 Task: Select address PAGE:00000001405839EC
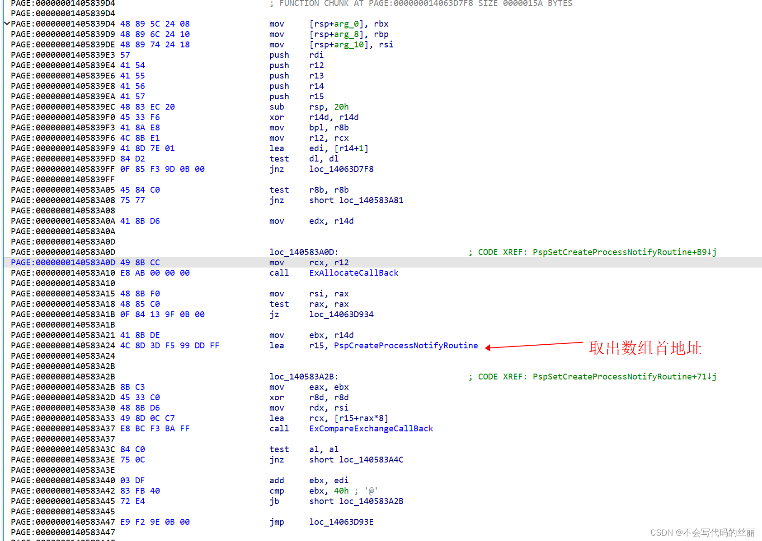click(x=63, y=107)
